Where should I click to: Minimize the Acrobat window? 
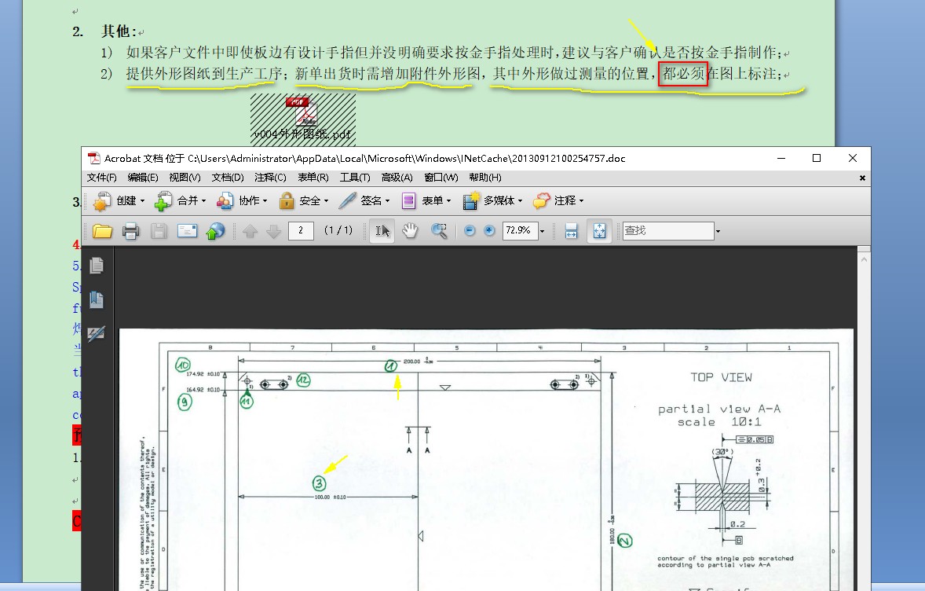point(781,158)
